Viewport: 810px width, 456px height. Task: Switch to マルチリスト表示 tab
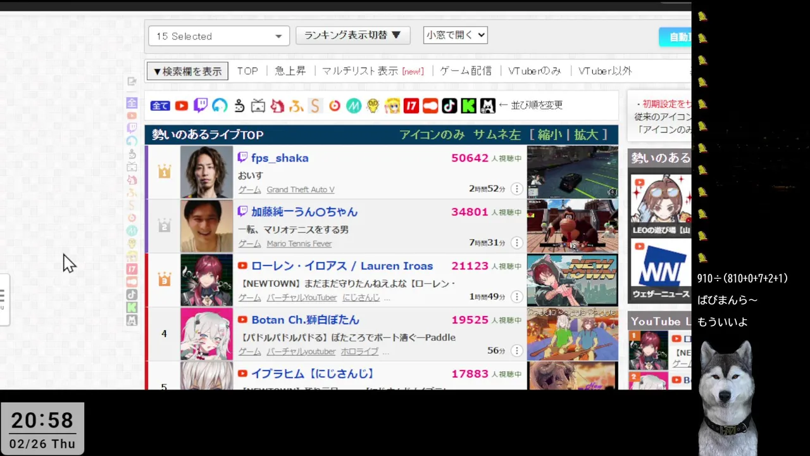[x=360, y=71]
